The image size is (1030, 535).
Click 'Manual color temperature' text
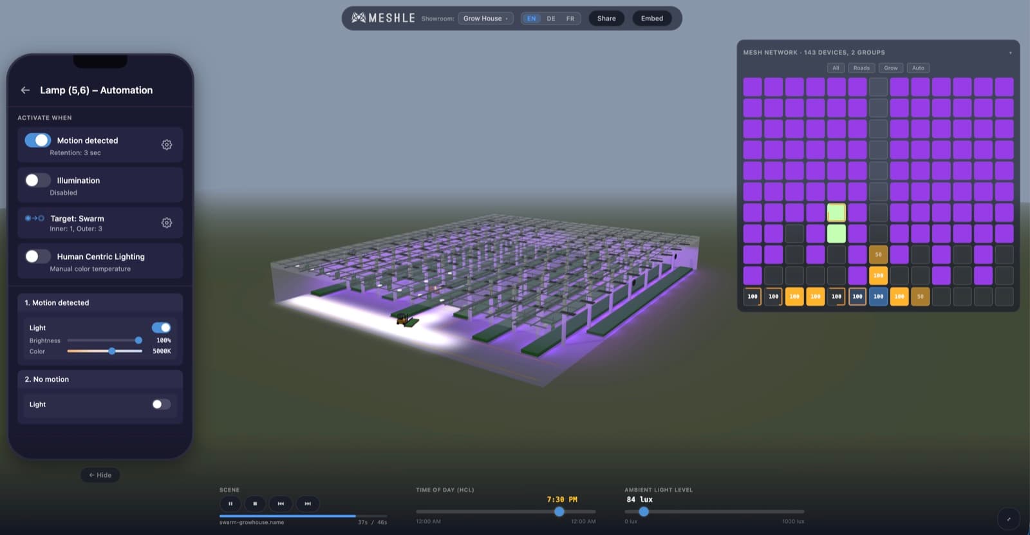pyautogui.click(x=90, y=269)
